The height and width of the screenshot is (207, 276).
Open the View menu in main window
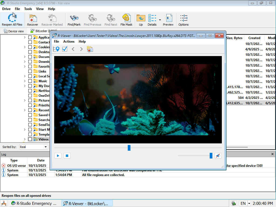point(40,9)
